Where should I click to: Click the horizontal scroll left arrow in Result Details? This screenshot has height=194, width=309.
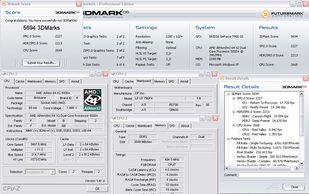point(227,168)
